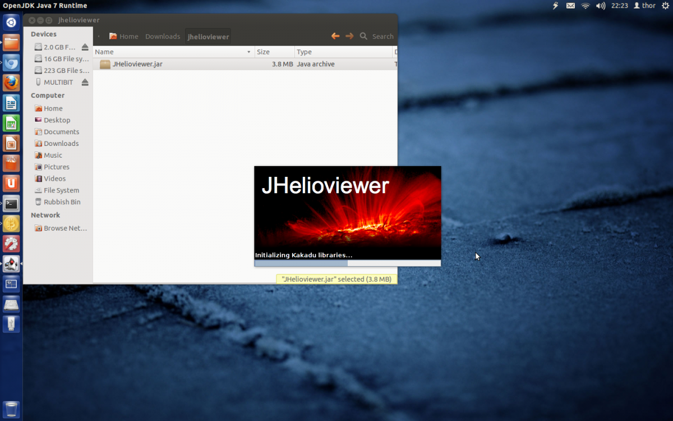The height and width of the screenshot is (421, 673).
Task: Open Desktop in the sidebar
Action: (x=52, y=120)
